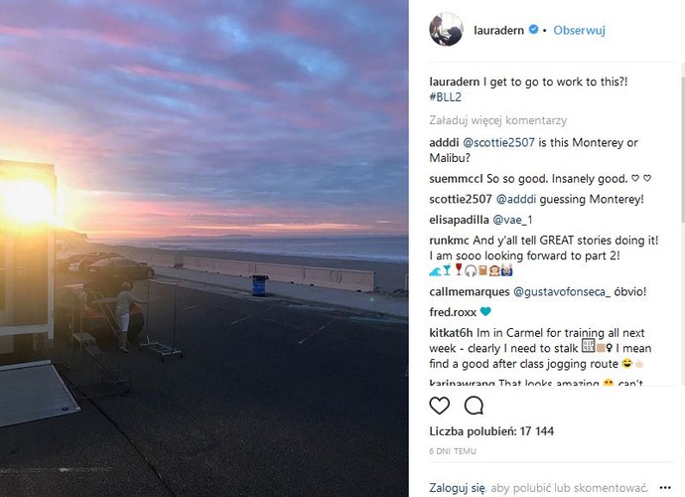Open commenter scottie2507's profile
The width and height of the screenshot is (685, 497).
(460, 199)
